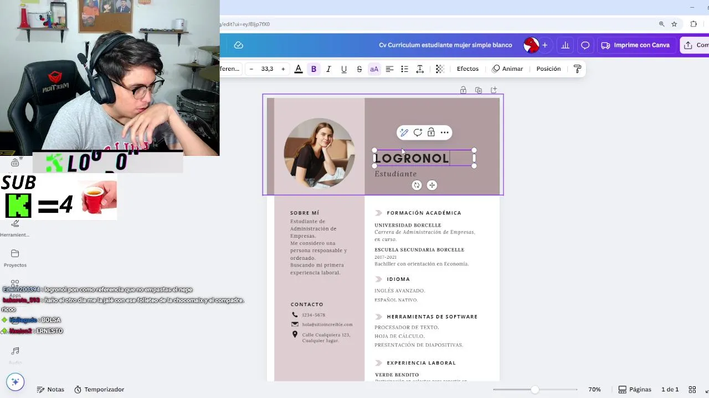Click the cloud save status icon
The width and height of the screenshot is (709, 398).
coord(239,45)
